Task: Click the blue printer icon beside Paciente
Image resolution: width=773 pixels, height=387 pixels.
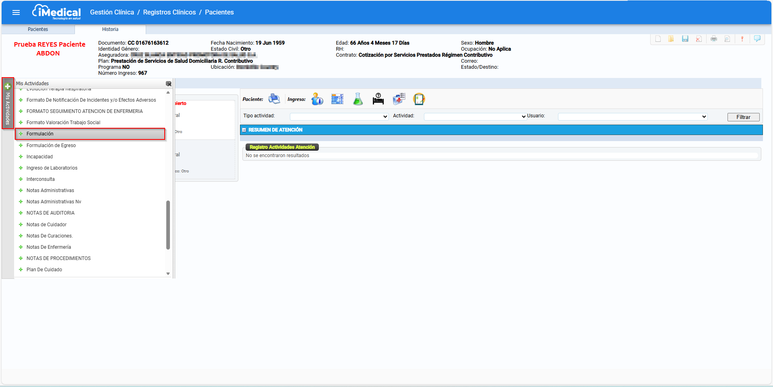Action: pyautogui.click(x=274, y=99)
